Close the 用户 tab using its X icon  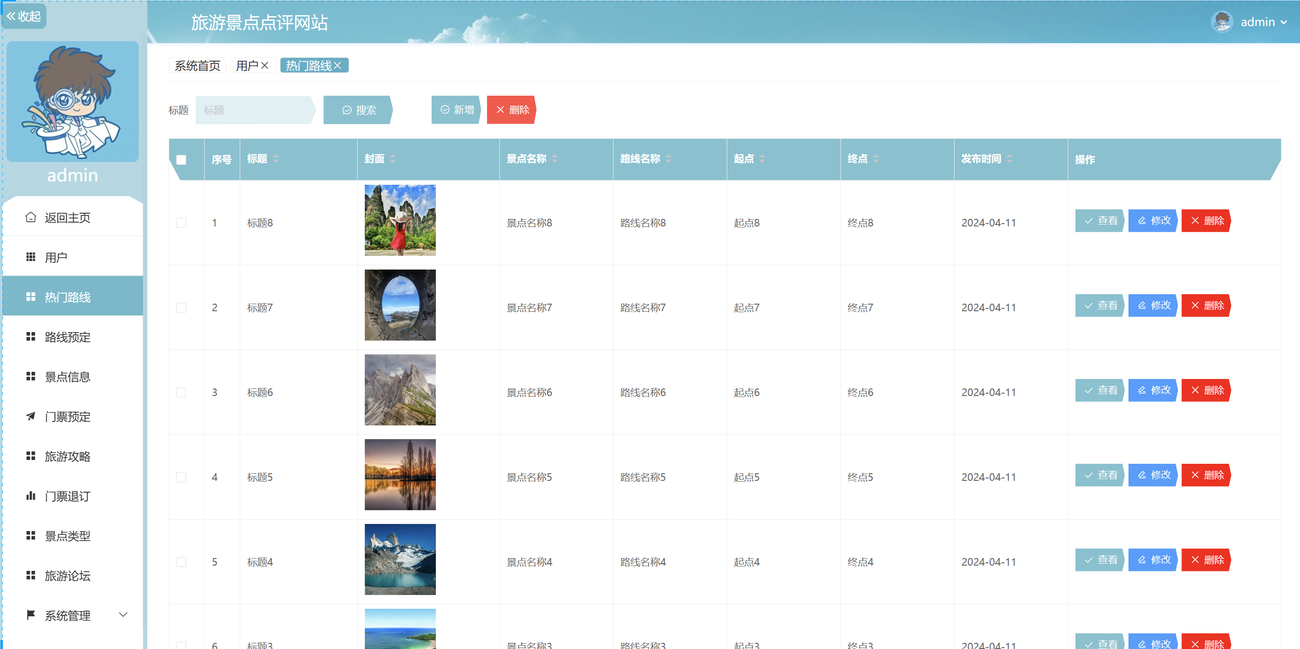[x=264, y=65]
